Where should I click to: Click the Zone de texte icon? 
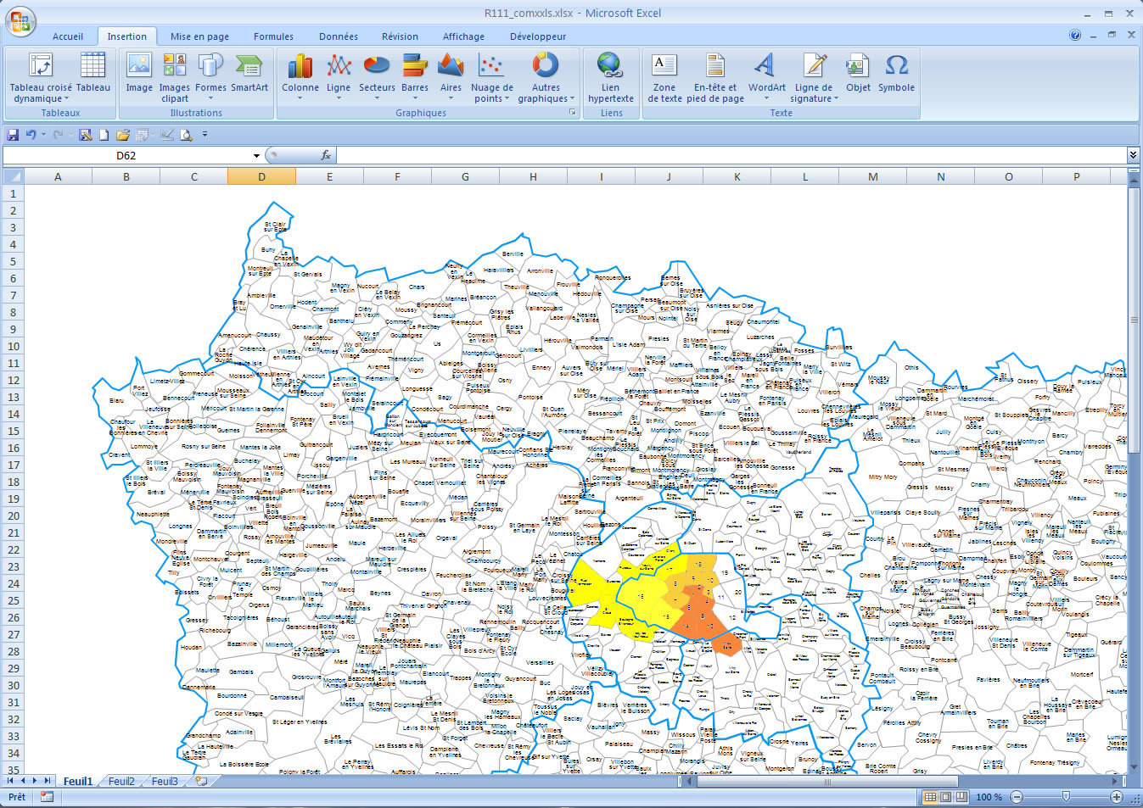point(664,66)
